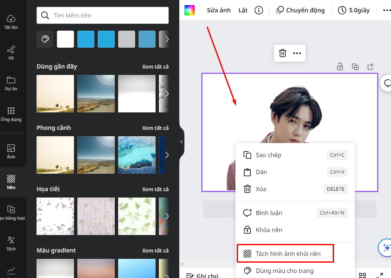Open the Ứng dụng apps panel
Viewport: 391px width, 278px height.
pyautogui.click(x=11, y=114)
